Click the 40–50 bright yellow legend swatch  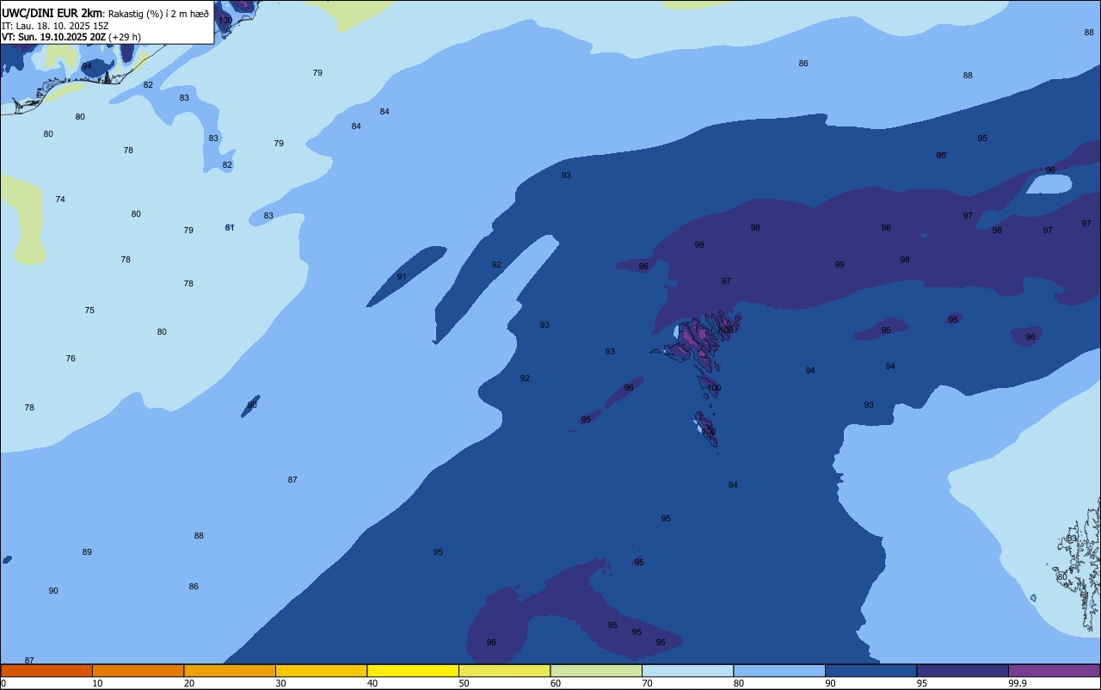(x=413, y=670)
